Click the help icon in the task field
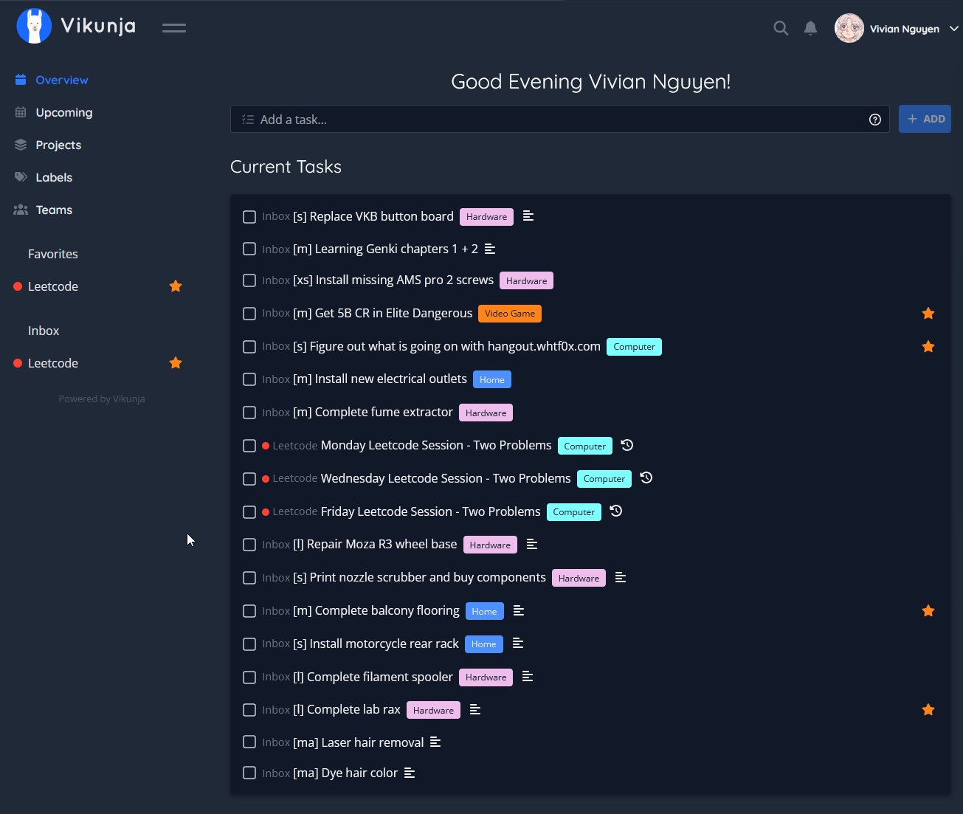963x814 pixels. pyautogui.click(x=875, y=120)
